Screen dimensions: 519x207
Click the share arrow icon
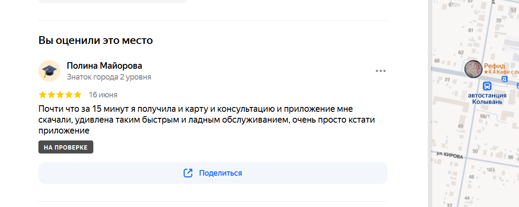[188, 173]
